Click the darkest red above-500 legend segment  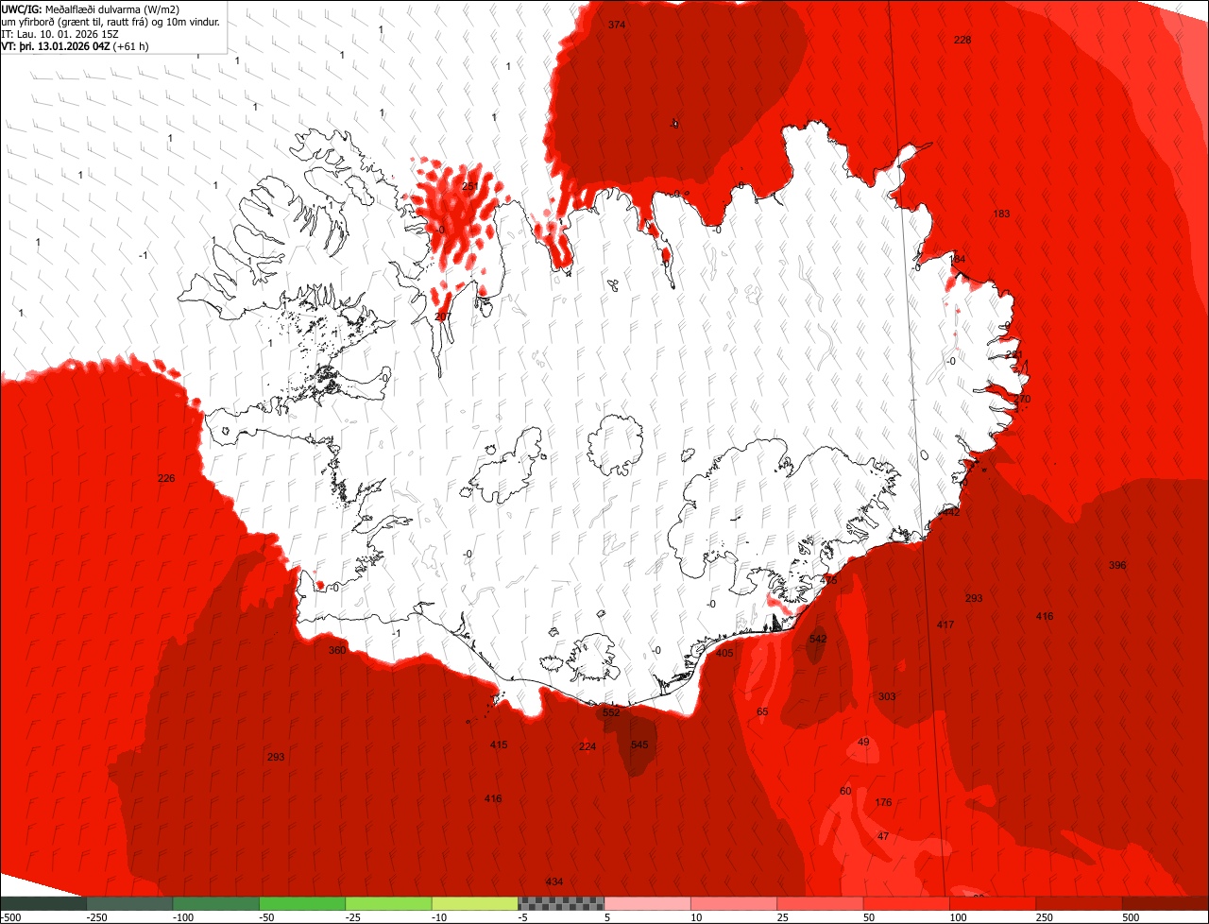coord(1165,904)
